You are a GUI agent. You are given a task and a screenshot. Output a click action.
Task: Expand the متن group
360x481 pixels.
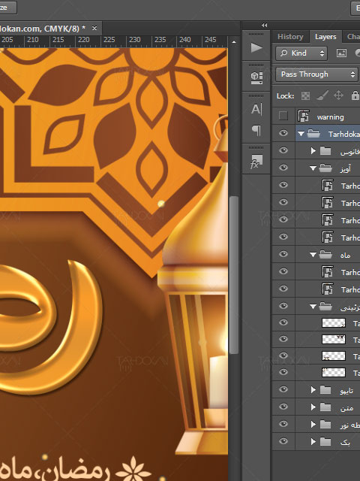[313, 407]
